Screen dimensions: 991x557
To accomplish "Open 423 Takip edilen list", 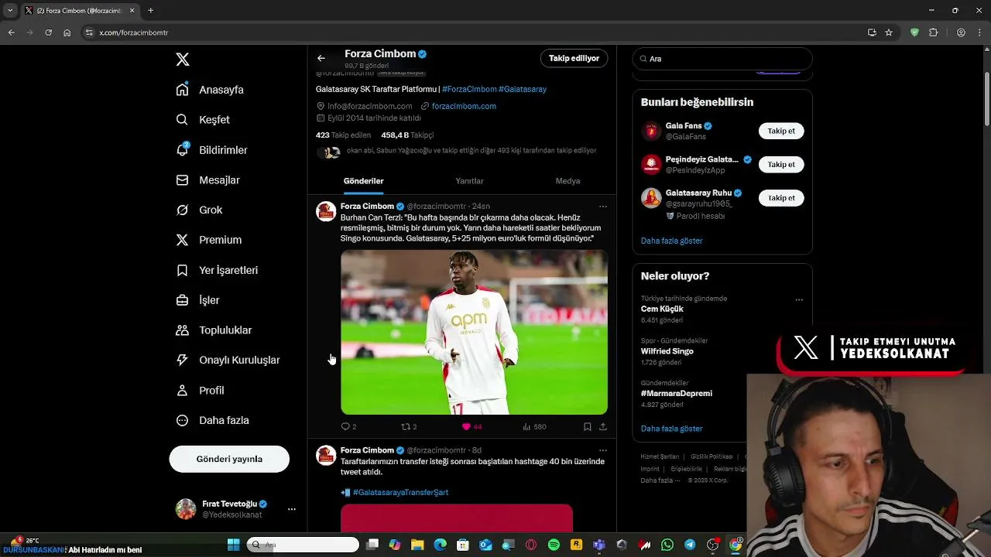I will (x=343, y=135).
